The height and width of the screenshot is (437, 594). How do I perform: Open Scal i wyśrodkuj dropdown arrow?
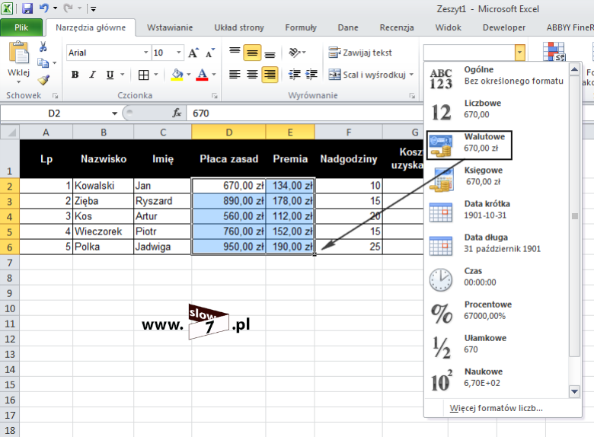(411, 75)
